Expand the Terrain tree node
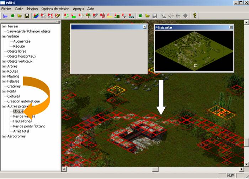 (4, 26)
